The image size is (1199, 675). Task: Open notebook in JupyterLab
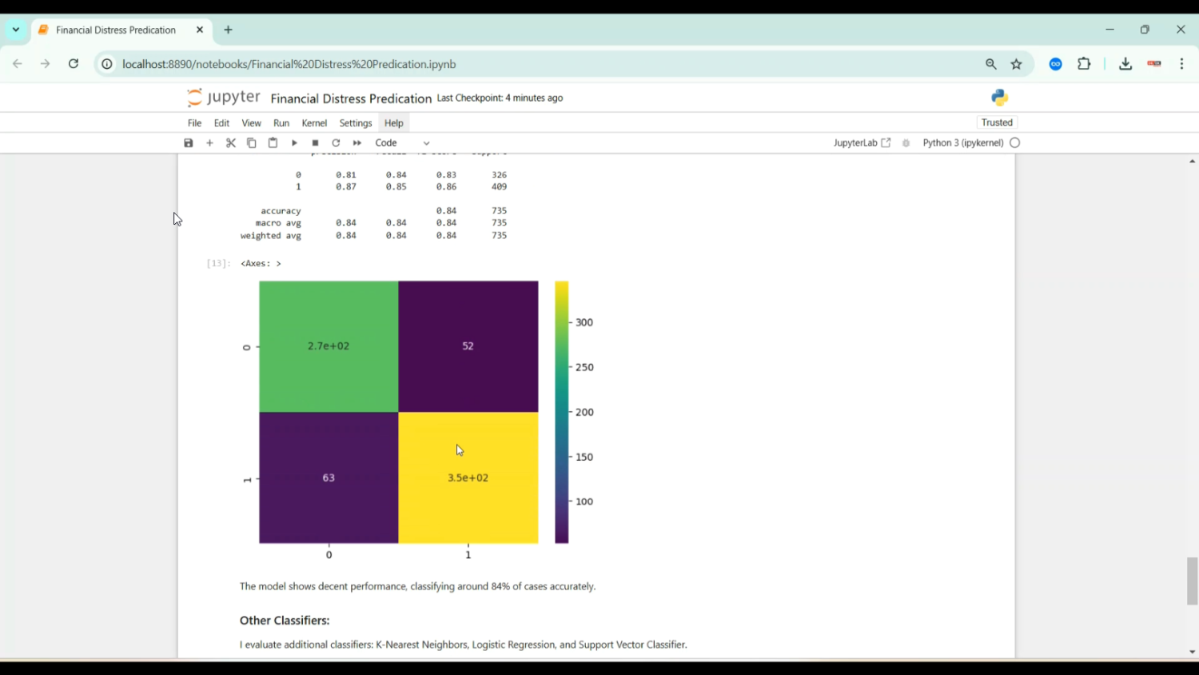[862, 143]
